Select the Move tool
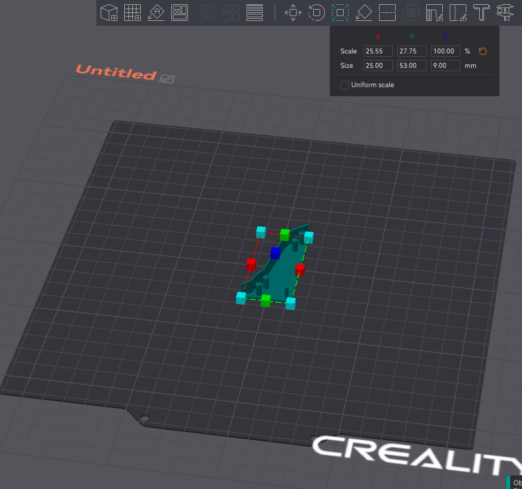This screenshot has width=522, height=489. (x=293, y=13)
